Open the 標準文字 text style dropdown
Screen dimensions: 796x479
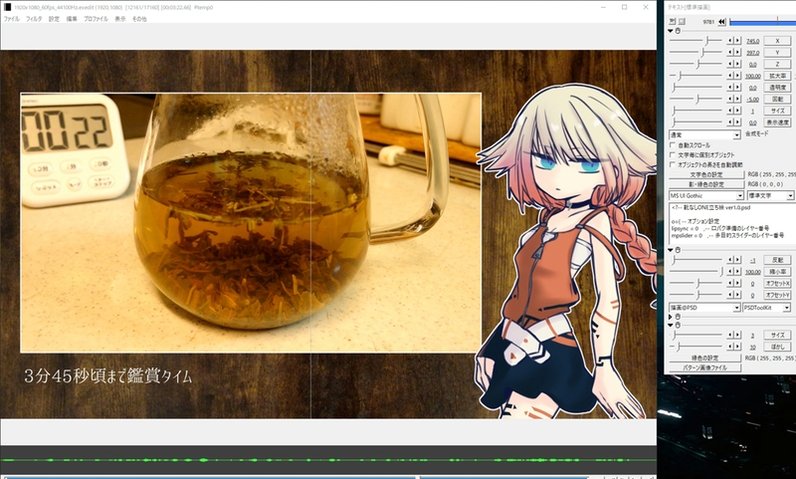(770, 195)
